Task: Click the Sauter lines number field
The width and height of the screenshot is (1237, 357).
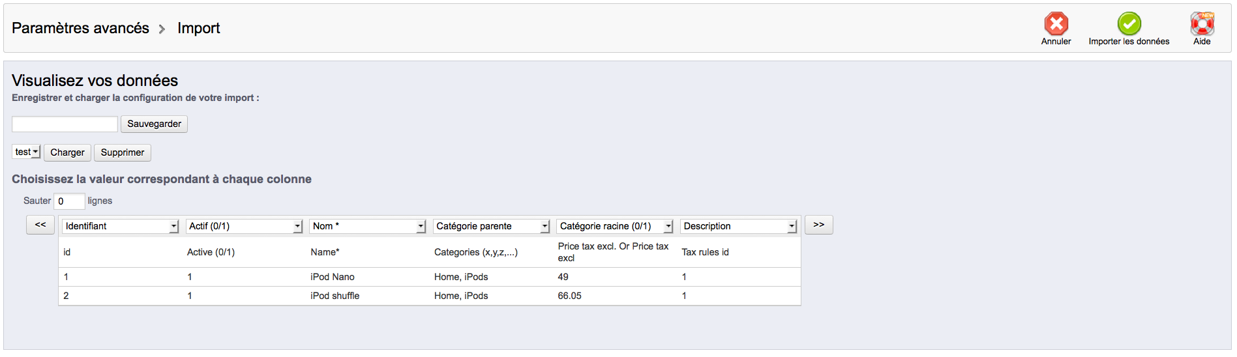Action: point(69,201)
